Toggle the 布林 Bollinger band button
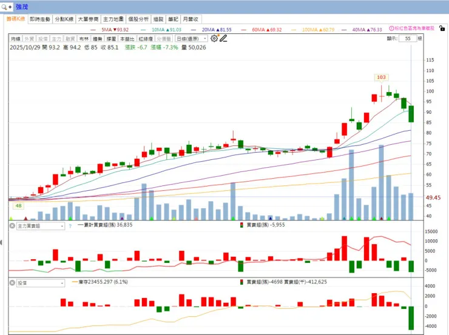Image resolution: width=449 pixels, height=335 pixels. pyautogui.click(x=84, y=39)
